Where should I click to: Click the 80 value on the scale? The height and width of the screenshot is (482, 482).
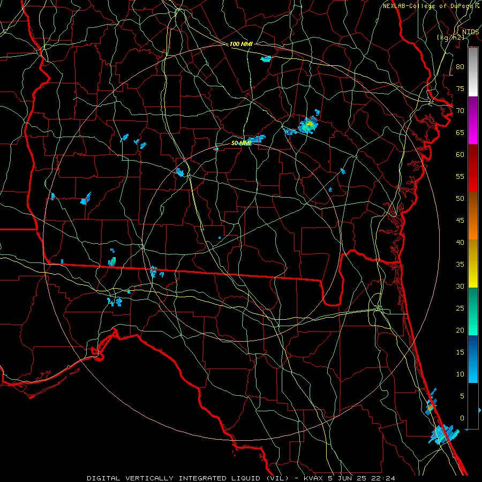460,67
